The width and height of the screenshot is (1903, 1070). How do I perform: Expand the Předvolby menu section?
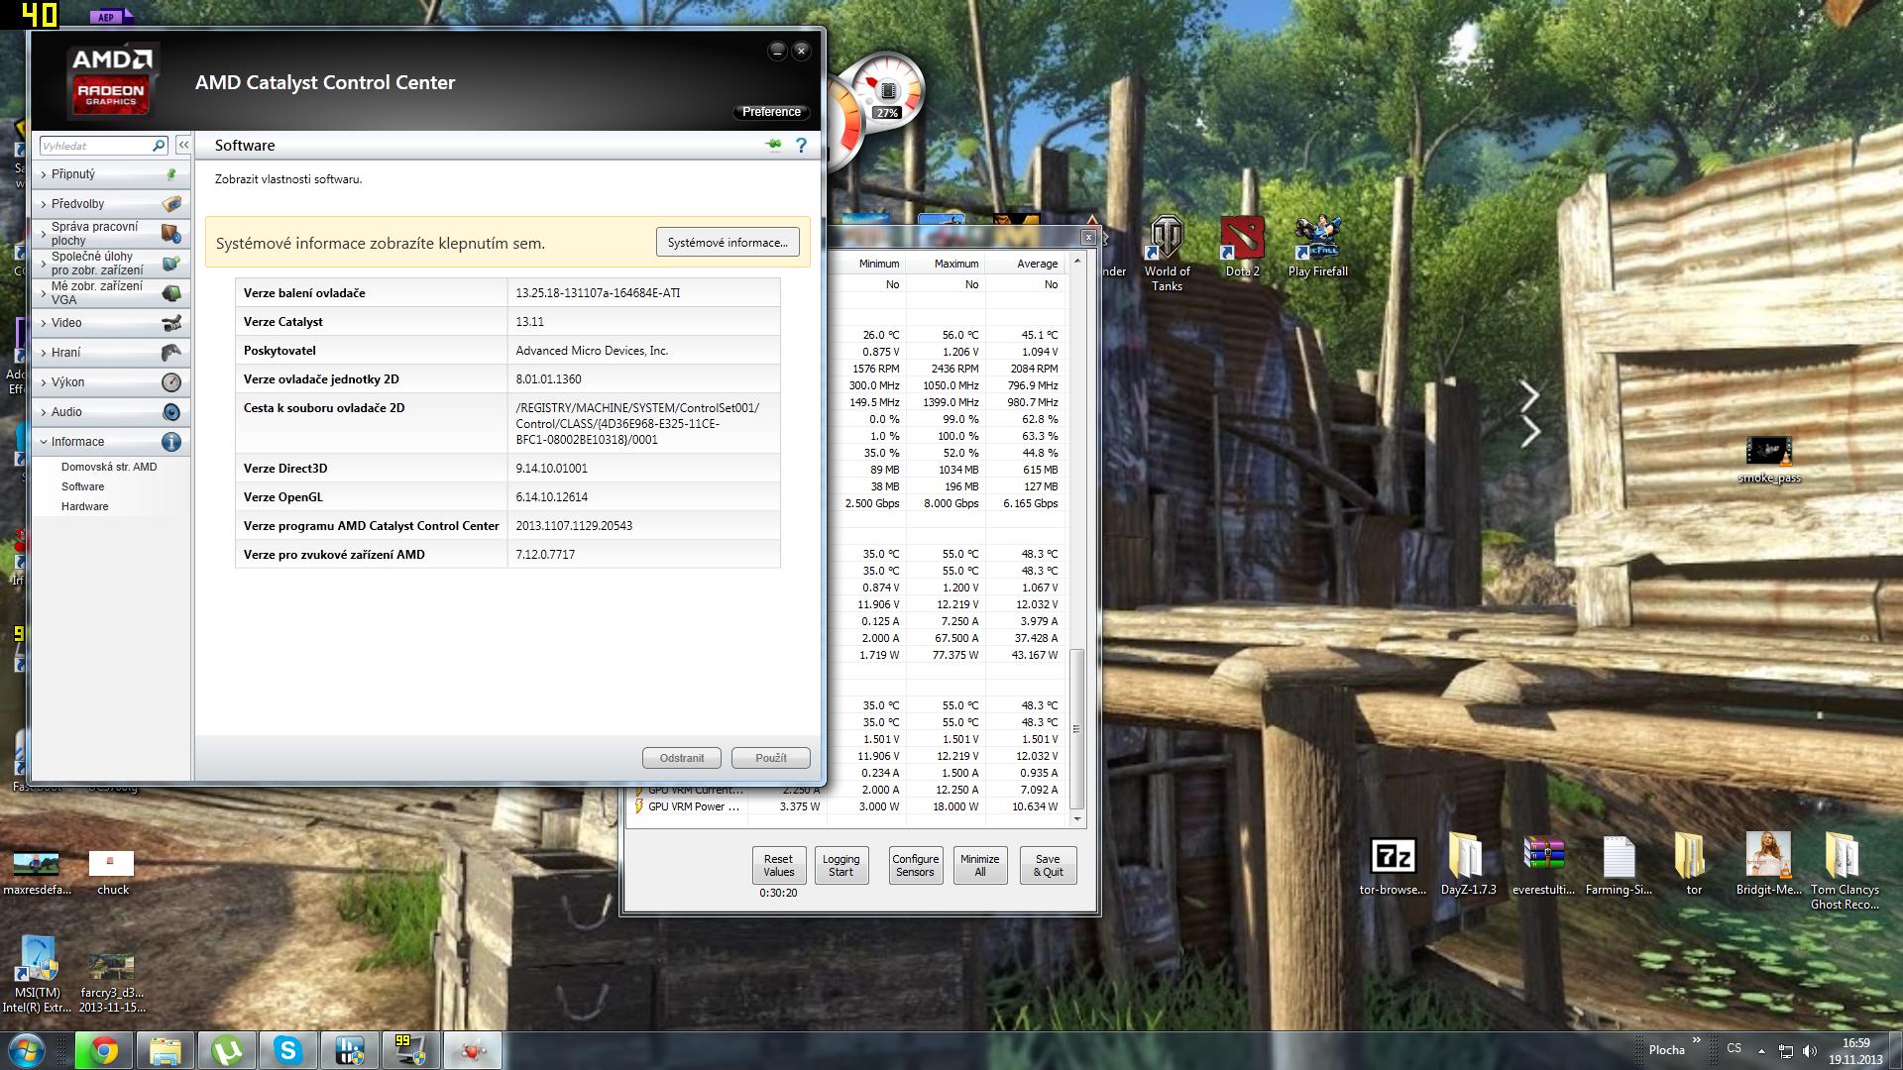pos(111,204)
